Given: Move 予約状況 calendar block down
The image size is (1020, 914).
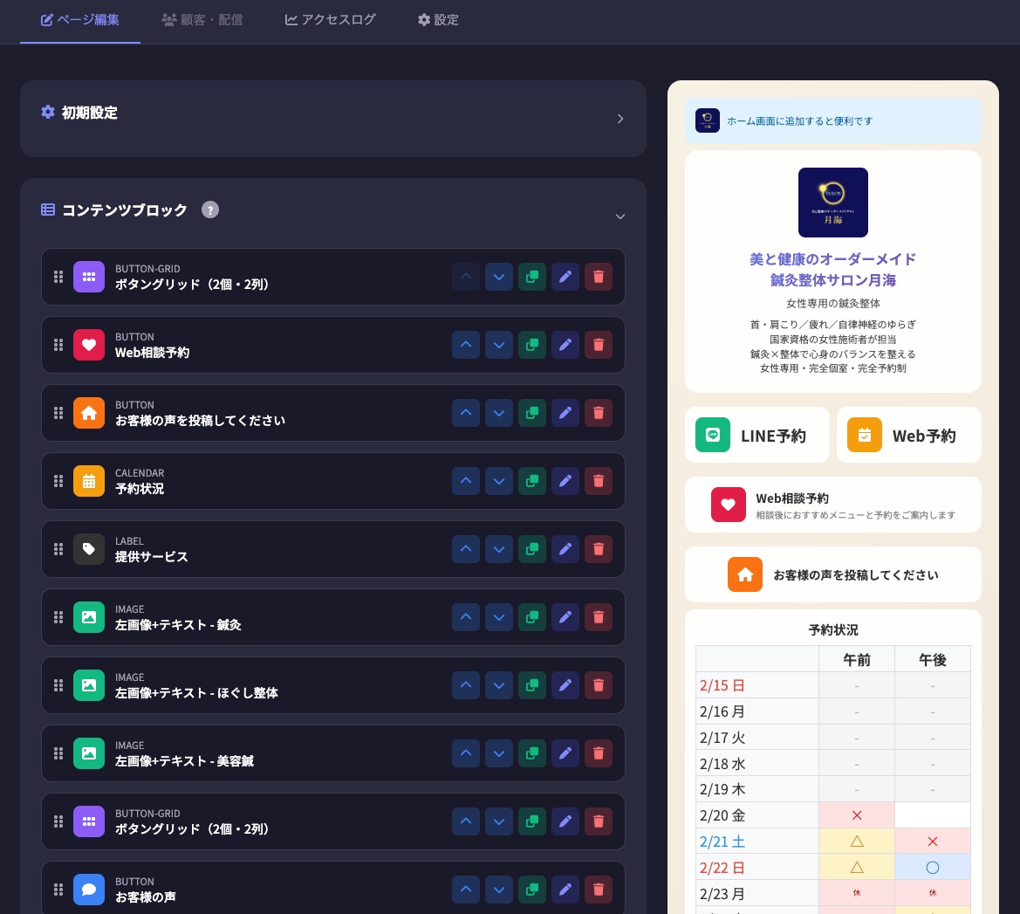Looking at the screenshot, I should click(x=499, y=481).
